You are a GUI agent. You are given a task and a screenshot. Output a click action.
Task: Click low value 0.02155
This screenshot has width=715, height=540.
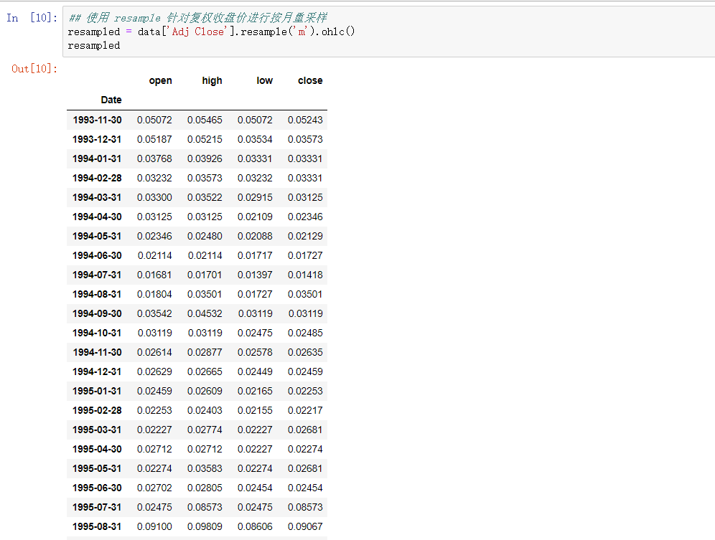[x=255, y=411]
